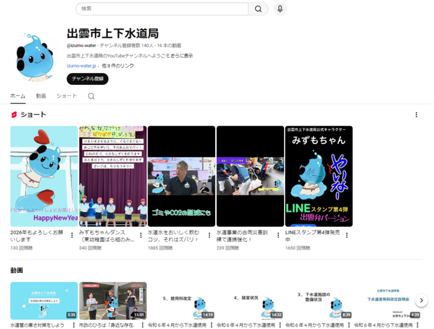Expand channel description via さらに表示
Screen dimensions: 434x329
tap(182, 56)
